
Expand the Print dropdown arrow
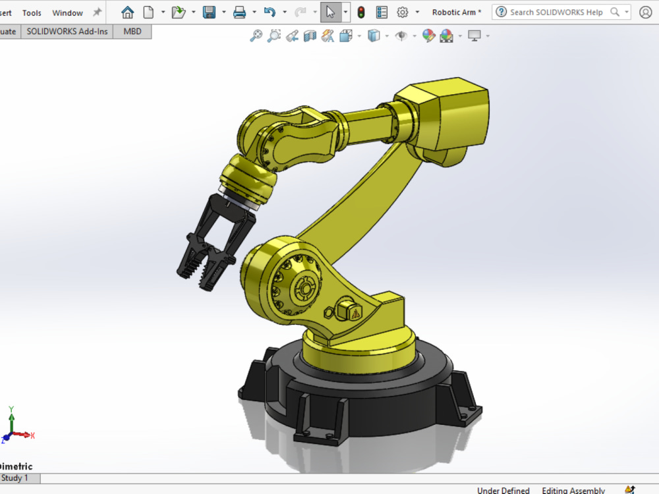point(254,12)
